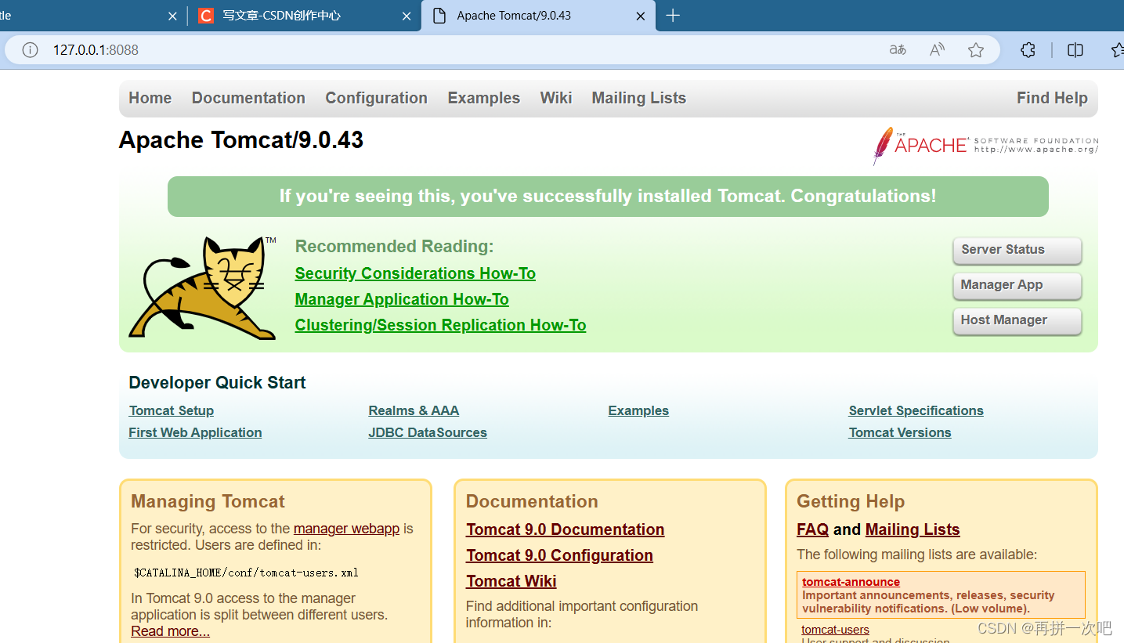Open the Tomcat Wiki link
1124x643 pixels.
click(511, 581)
